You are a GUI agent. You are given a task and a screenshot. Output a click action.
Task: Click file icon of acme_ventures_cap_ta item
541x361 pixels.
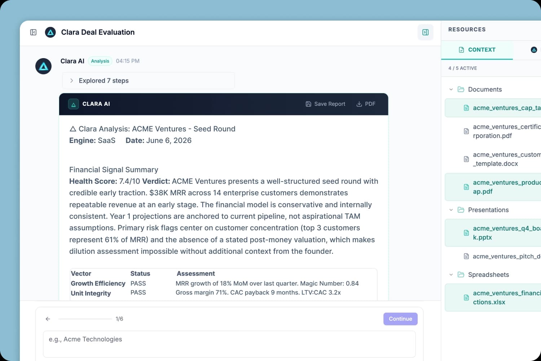tap(466, 108)
